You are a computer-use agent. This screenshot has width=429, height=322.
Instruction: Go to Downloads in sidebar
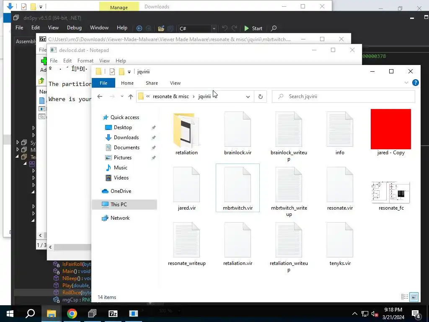tap(126, 138)
